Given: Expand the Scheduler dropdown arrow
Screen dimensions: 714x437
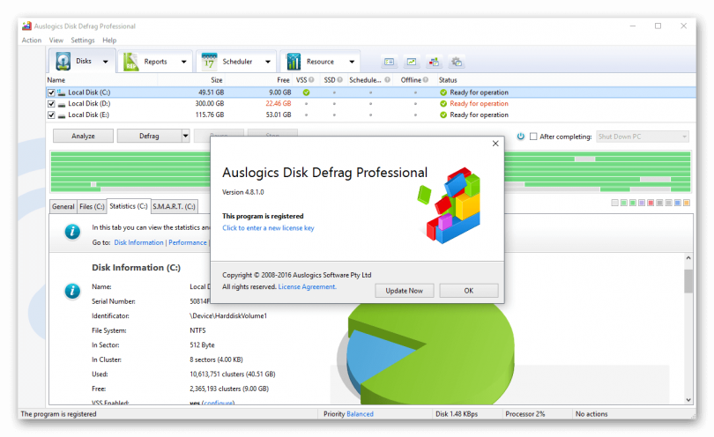Looking at the screenshot, I should click(268, 62).
